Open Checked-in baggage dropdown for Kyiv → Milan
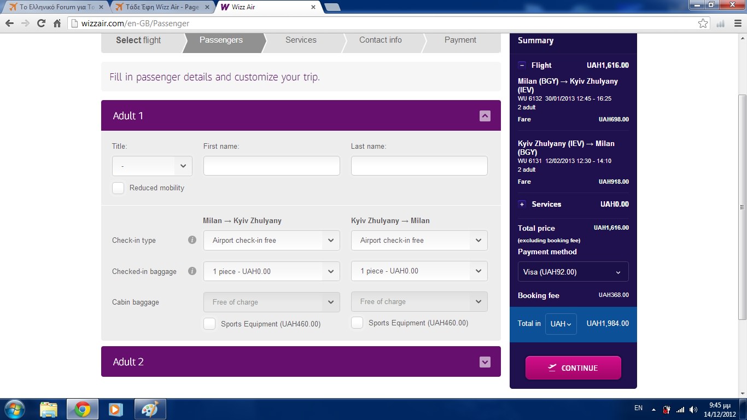Viewport: 747px width, 420px height. click(x=419, y=271)
